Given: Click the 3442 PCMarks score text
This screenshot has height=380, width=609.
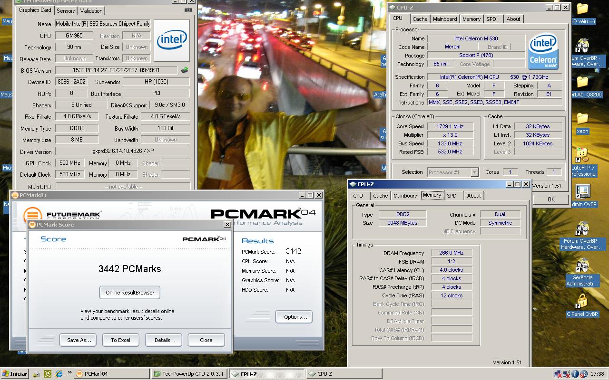Looking at the screenshot, I should 129,269.
